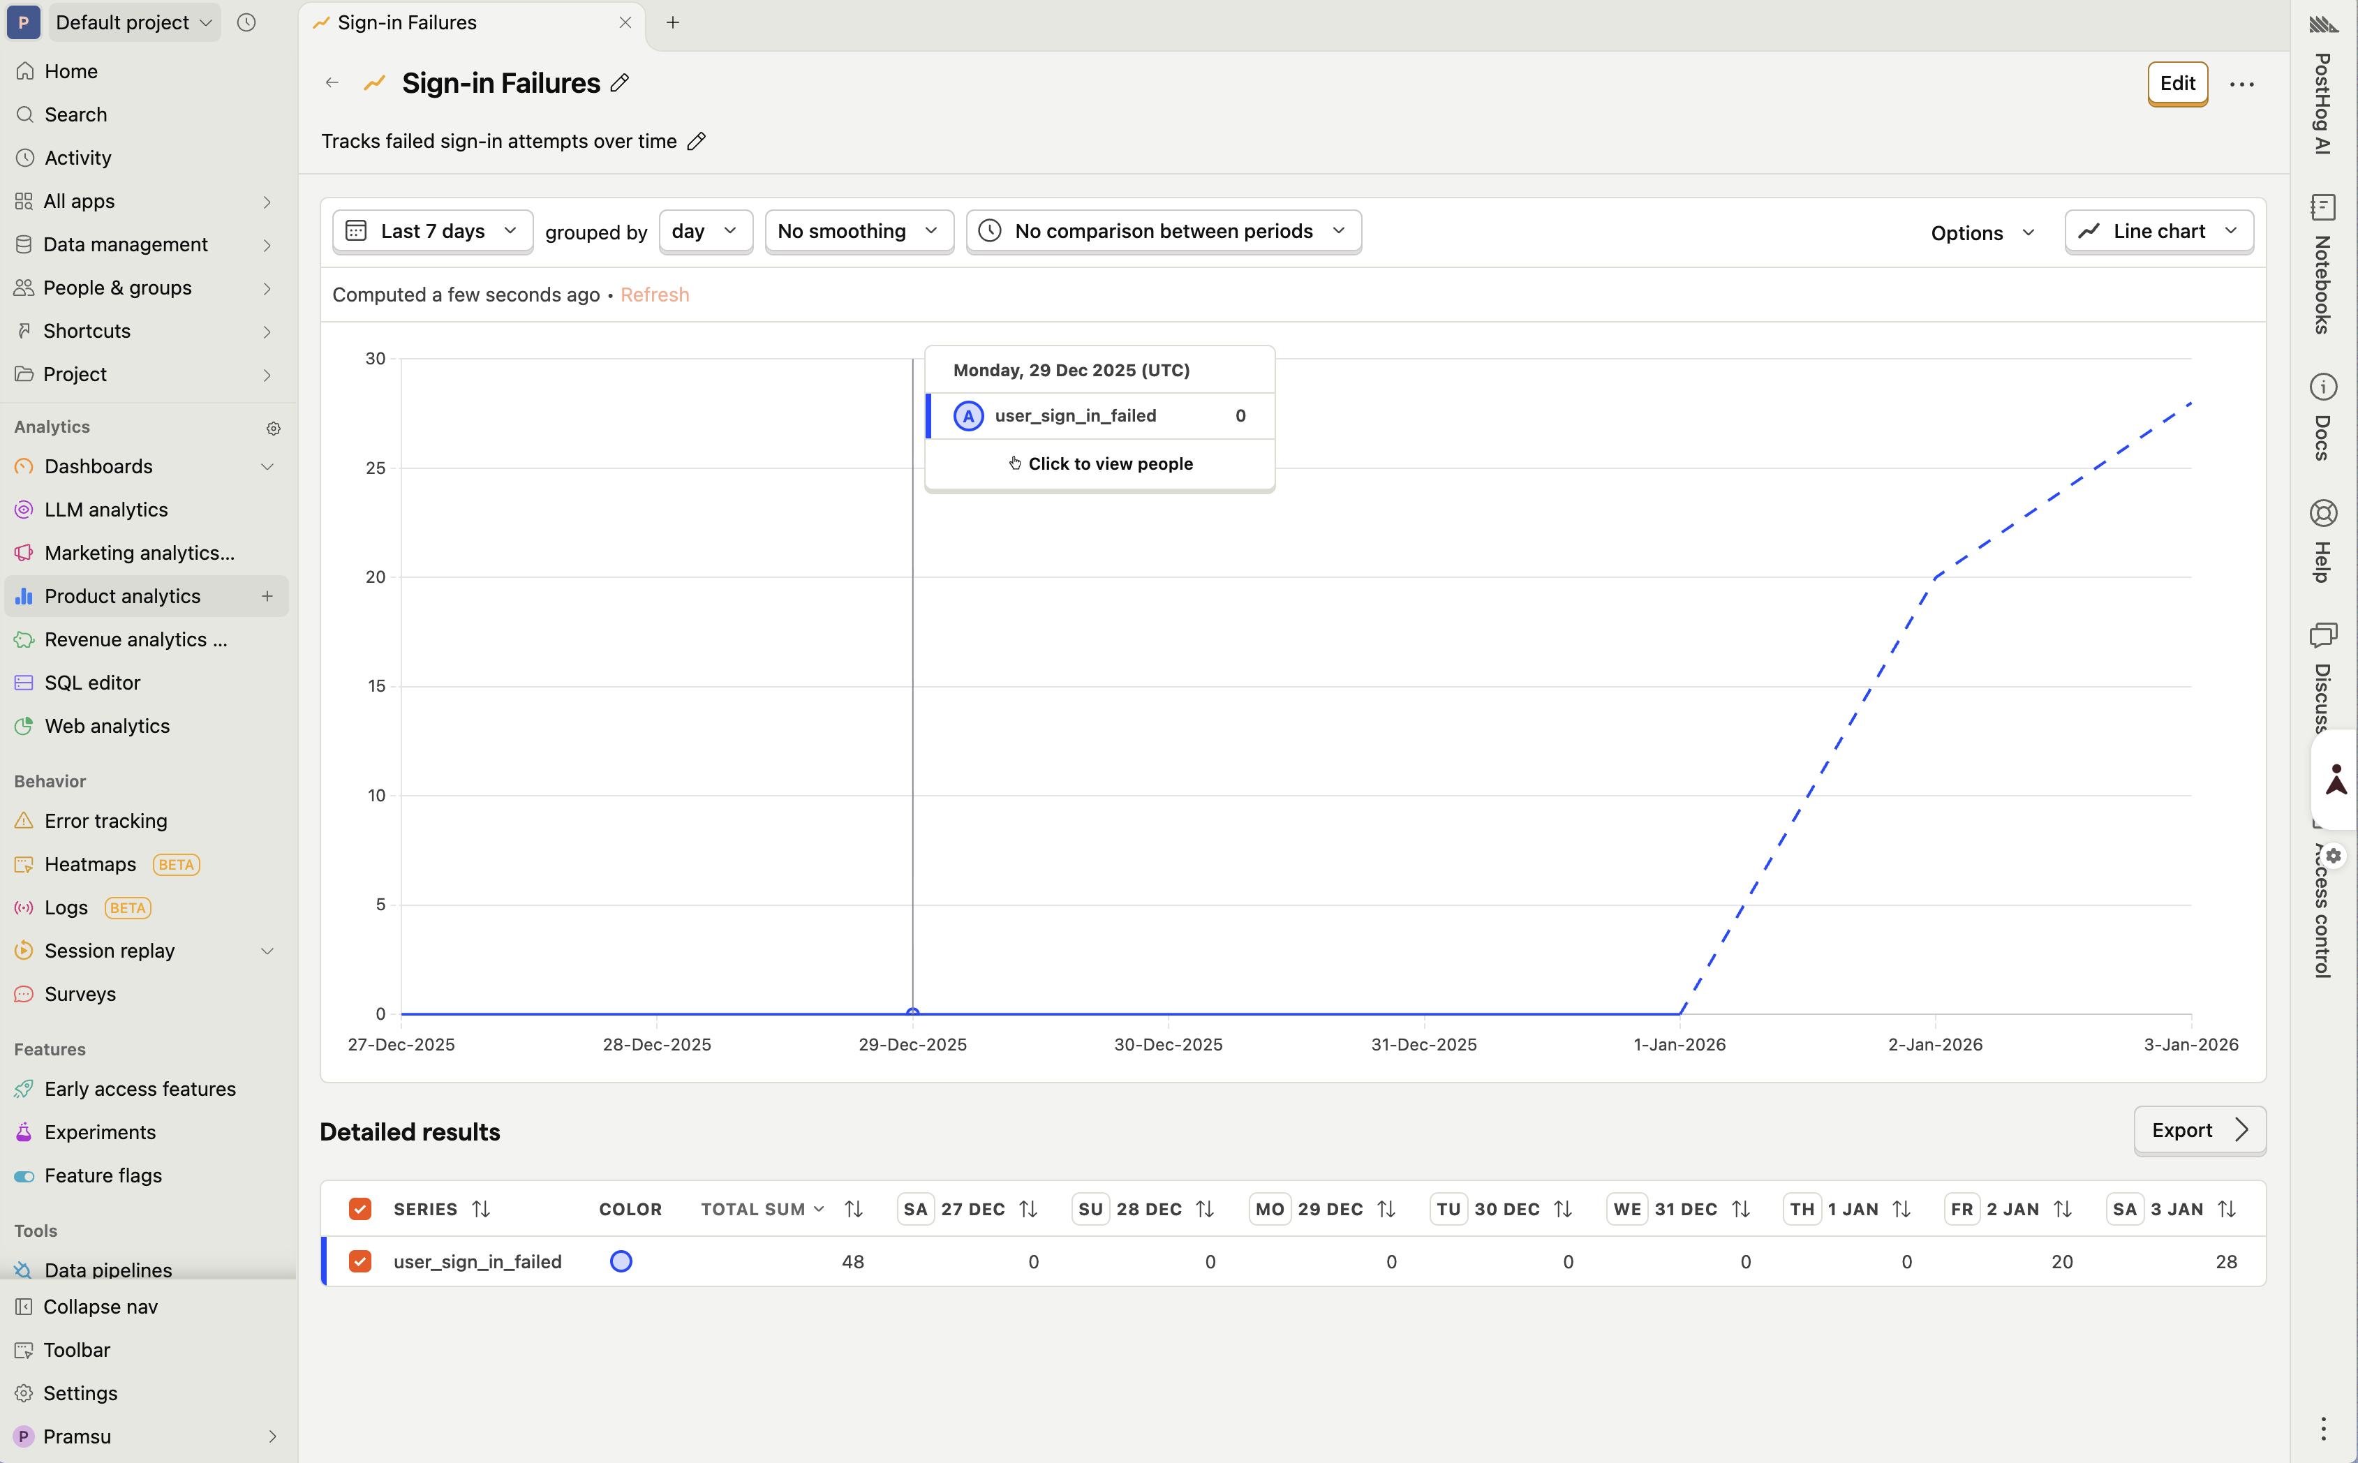Click pencil icon next to insight title
This screenshot has width=2358, height=1463.
(x=621, y=83)
